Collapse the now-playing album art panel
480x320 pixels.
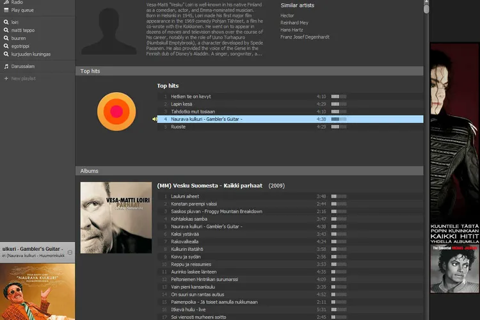70,253
